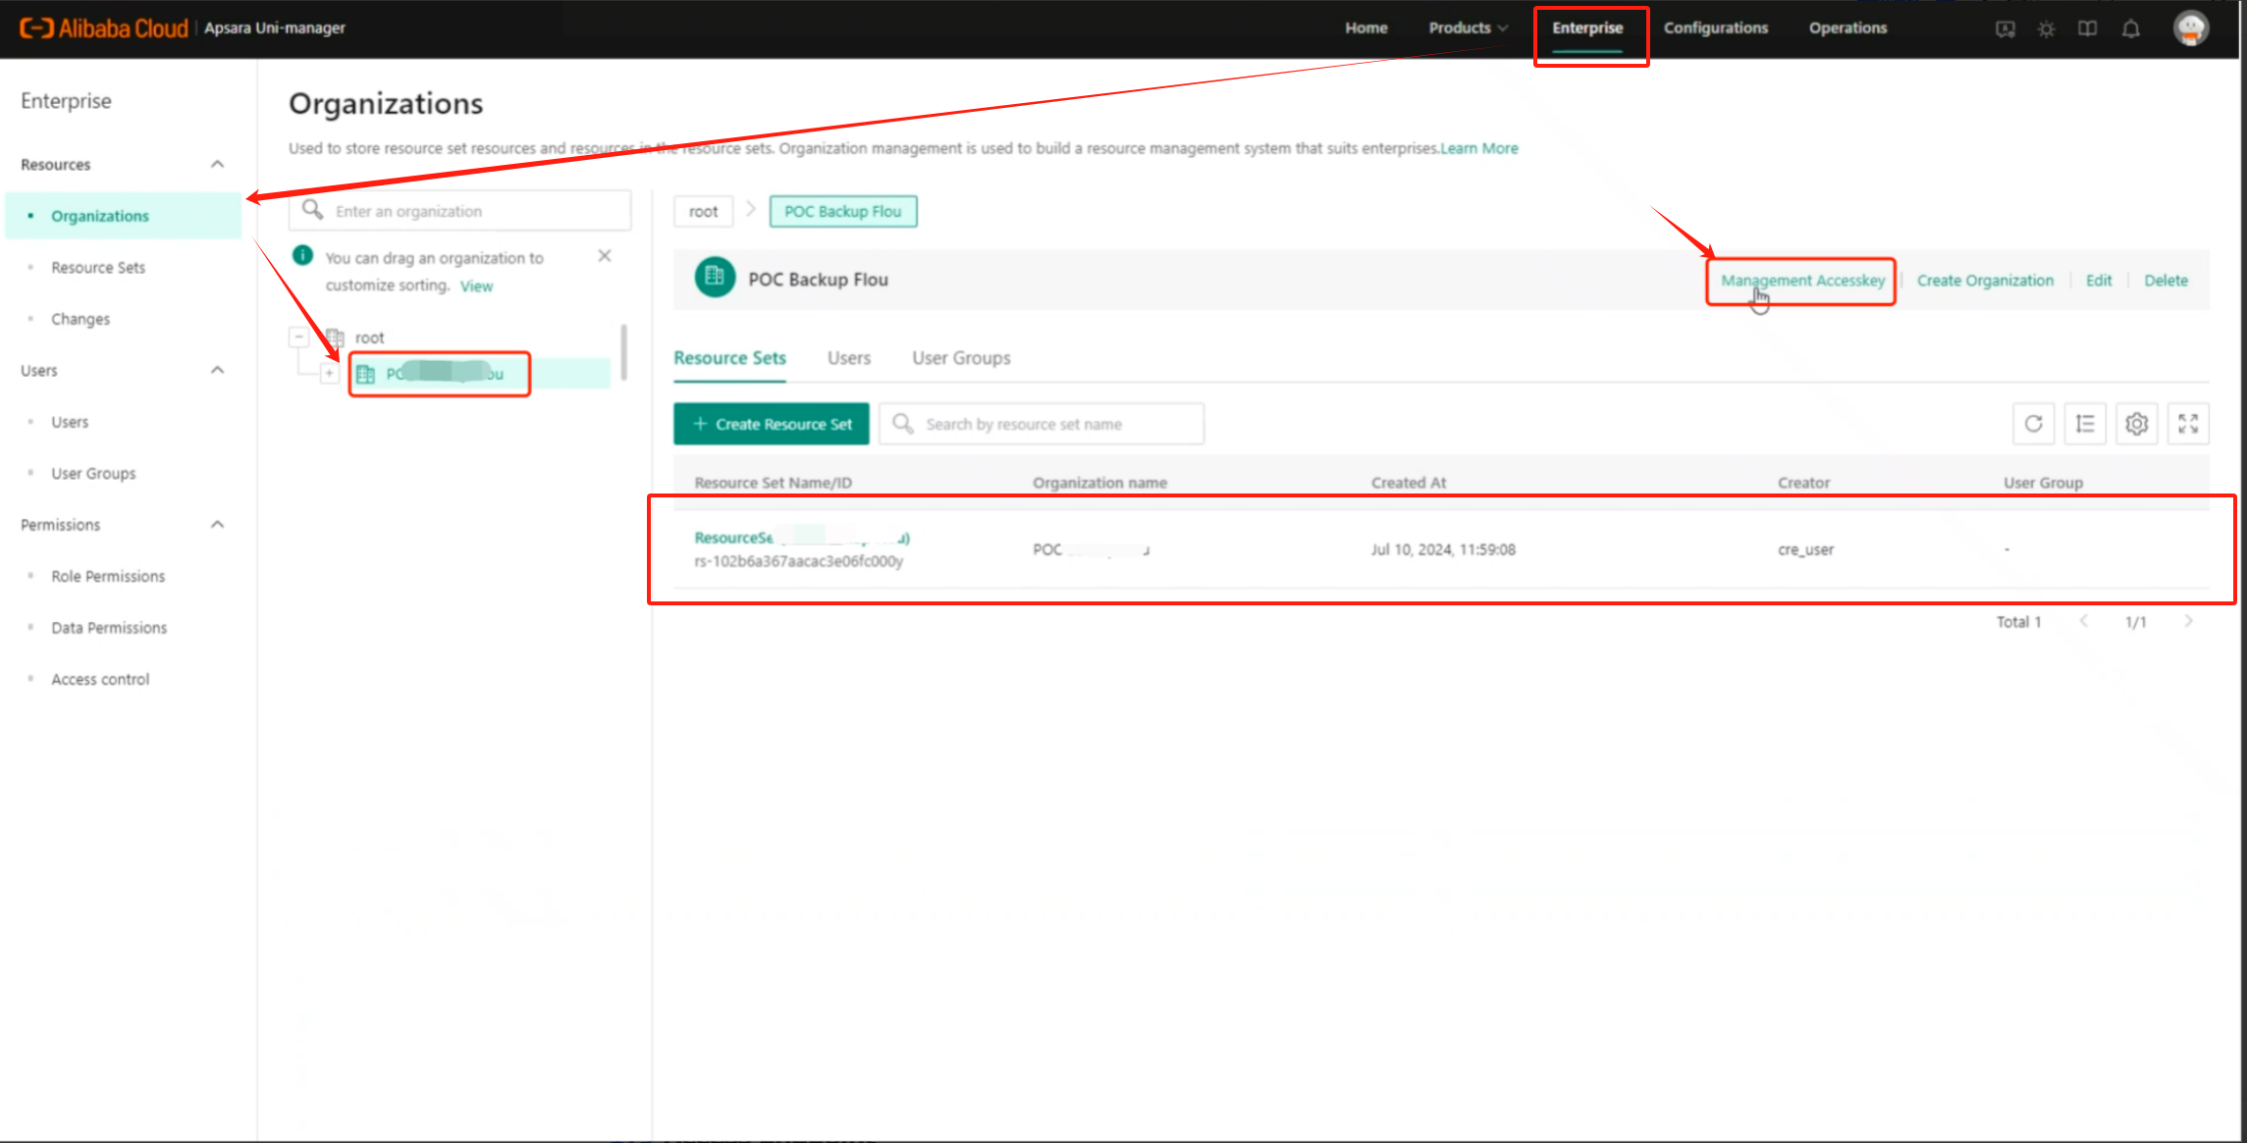This screenshot has width=2247, height=1143.
Task: Click Create Resource Set button
Action: (x=772, y=424)
